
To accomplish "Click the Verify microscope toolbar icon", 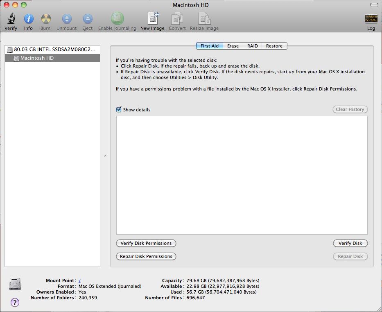I will tap(11, 19).
